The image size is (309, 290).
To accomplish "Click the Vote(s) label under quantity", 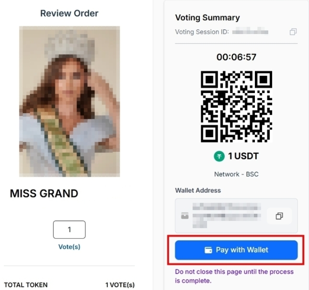I will pyautogui.click(x=69, y=247).
